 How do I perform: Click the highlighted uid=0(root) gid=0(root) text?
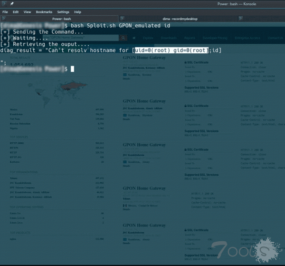click(x=171, y=50)
